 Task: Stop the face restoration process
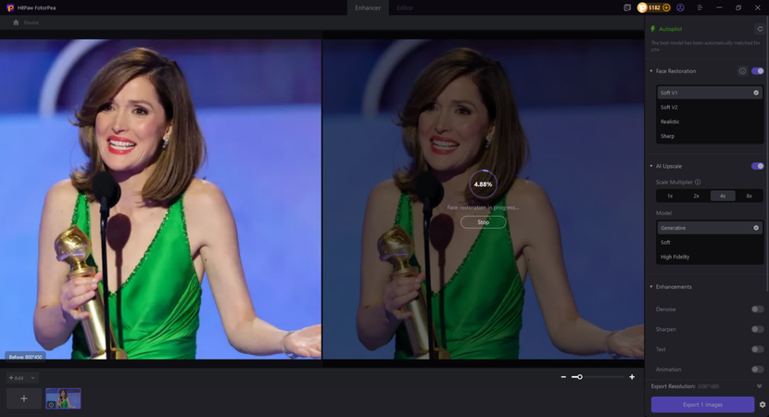click(483, 222)
